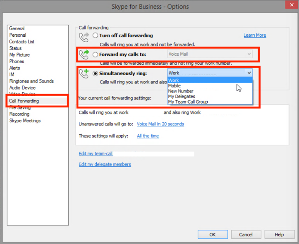Choose New Number in the dropdown list
The height and width of the screenshot is (244, 299).
[210, 91]
